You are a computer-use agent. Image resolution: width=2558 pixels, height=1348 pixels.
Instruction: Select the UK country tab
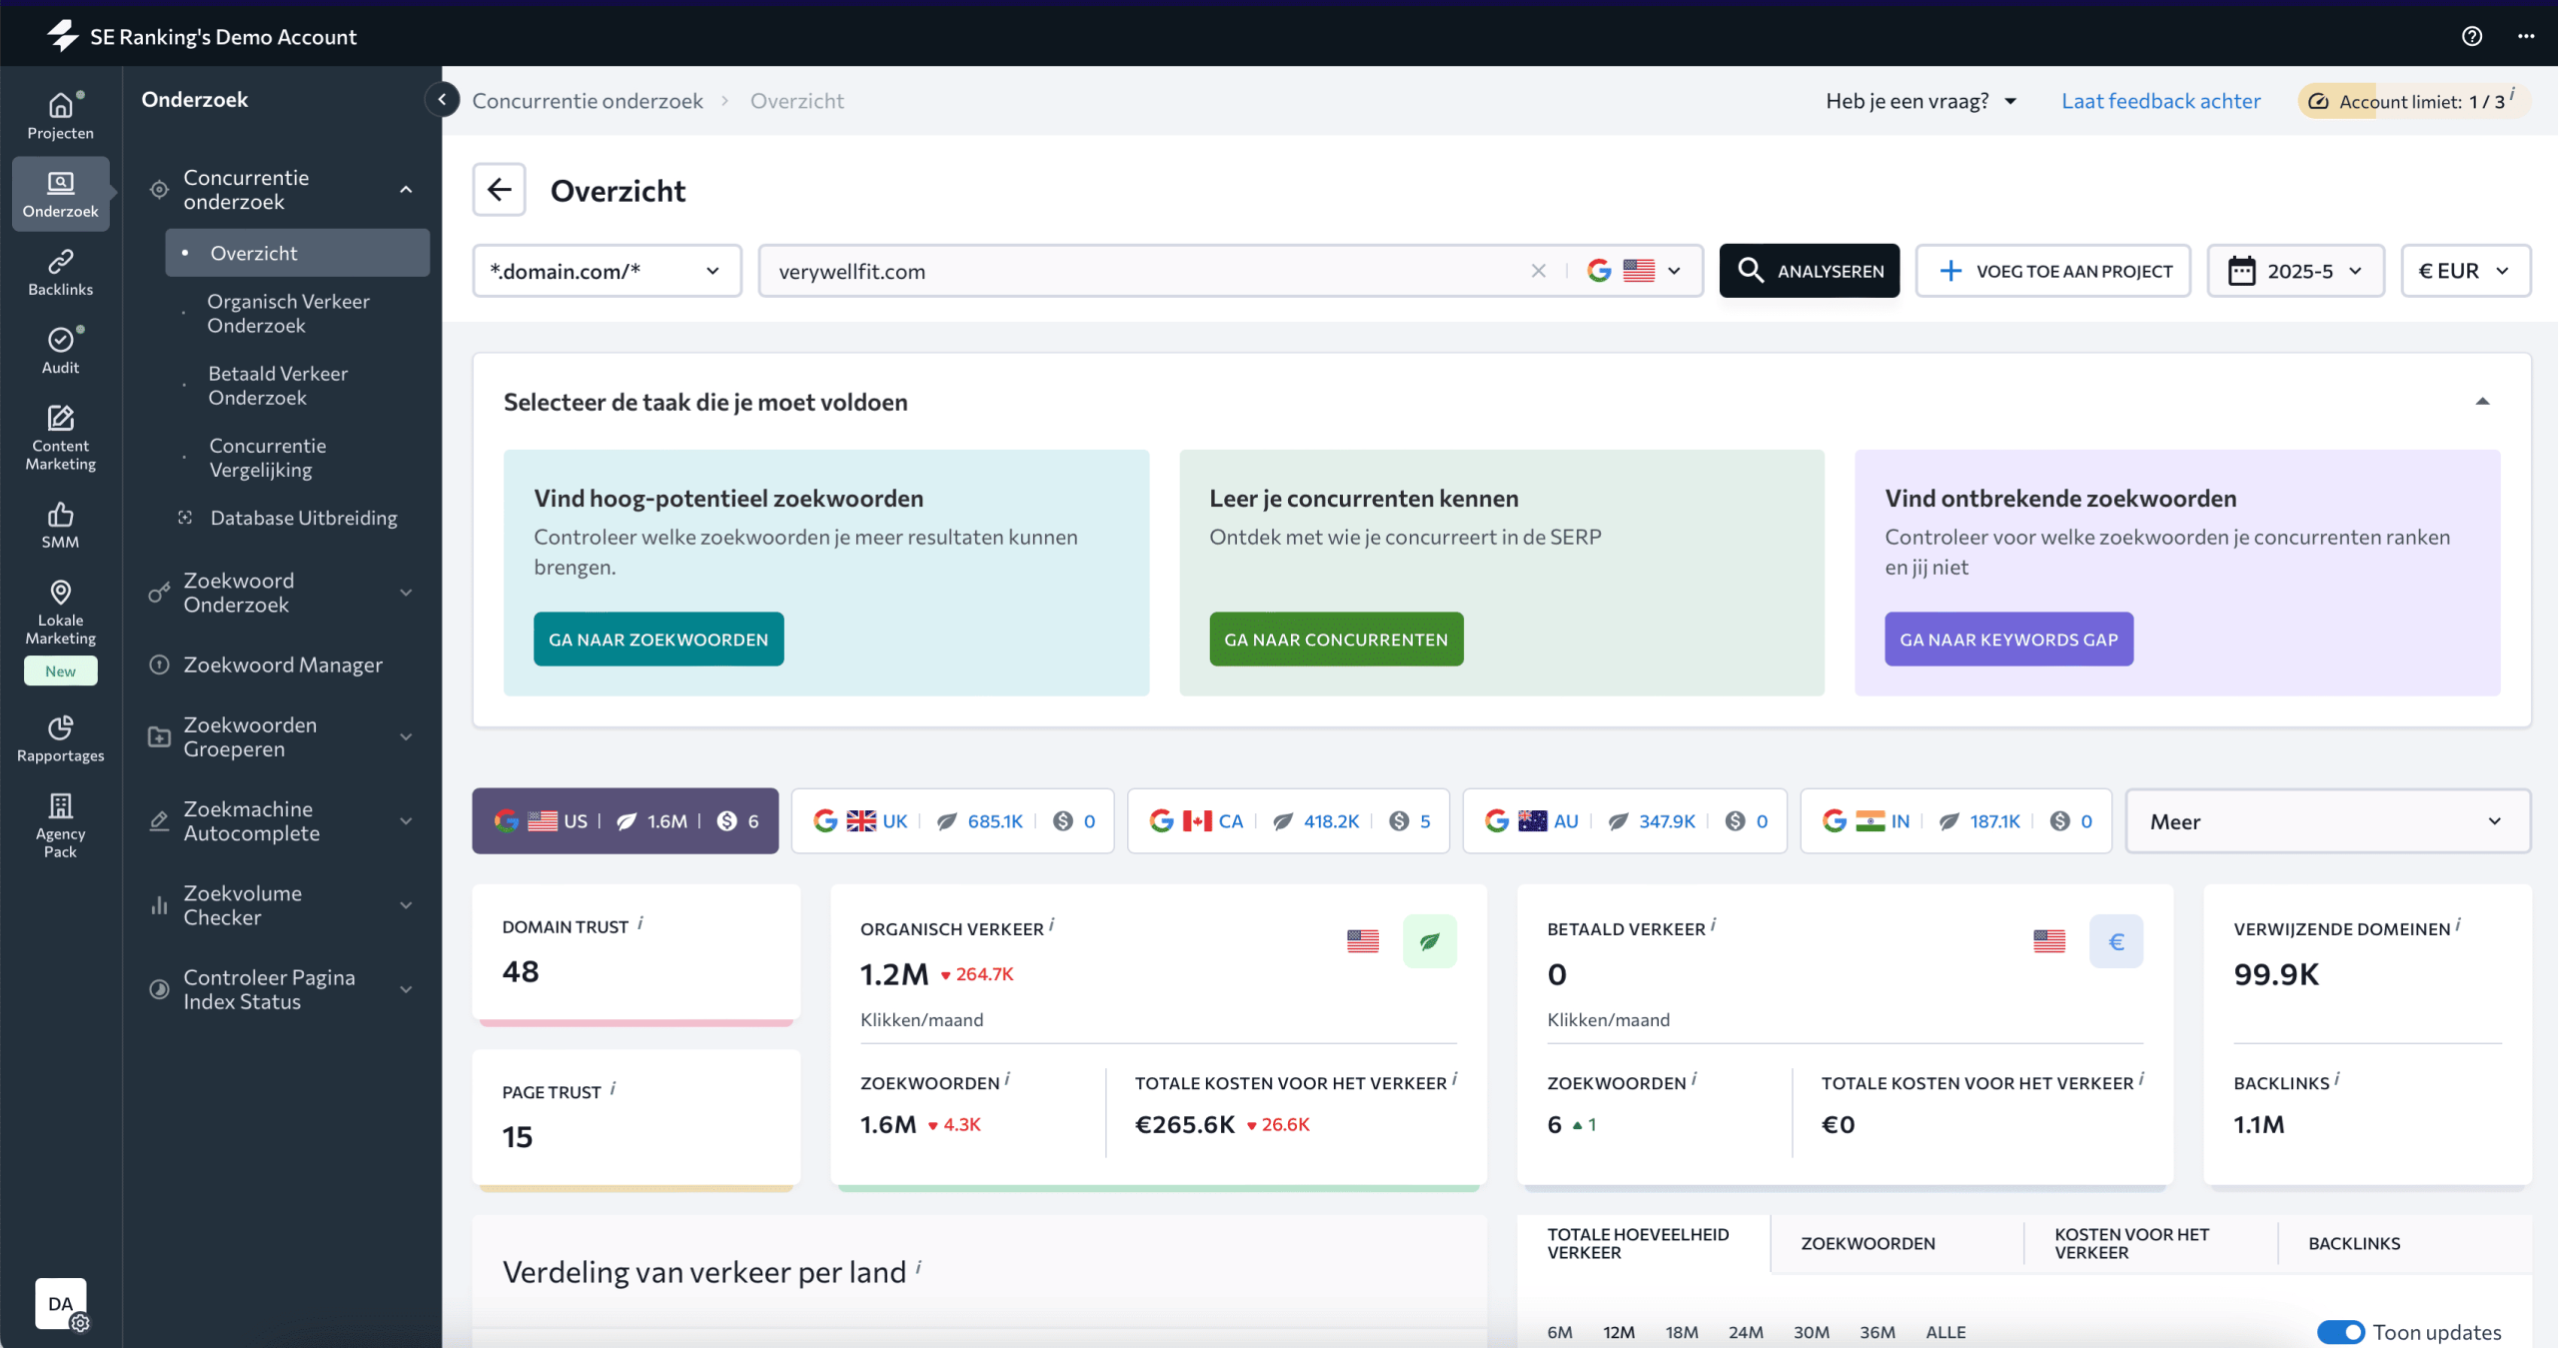[952, 821]
